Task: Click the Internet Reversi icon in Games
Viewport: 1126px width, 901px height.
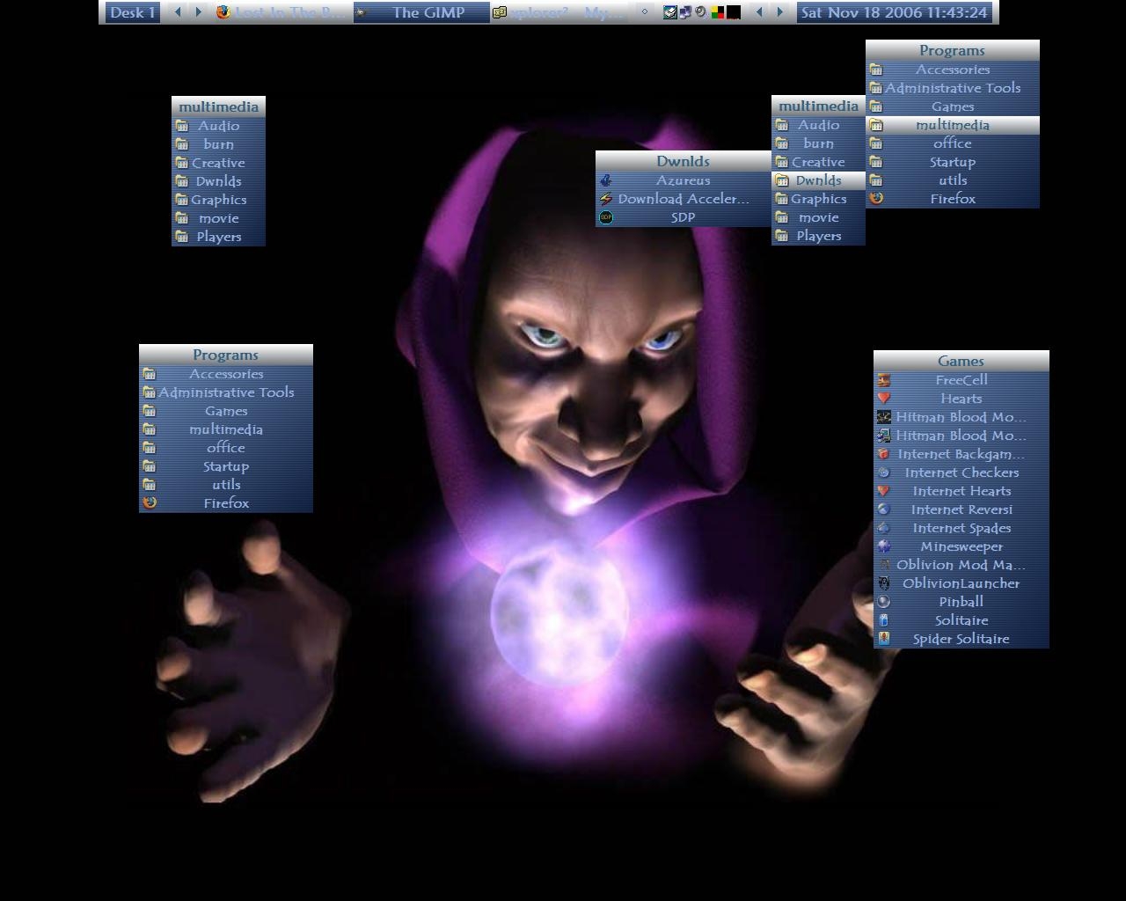Action: 884,509
